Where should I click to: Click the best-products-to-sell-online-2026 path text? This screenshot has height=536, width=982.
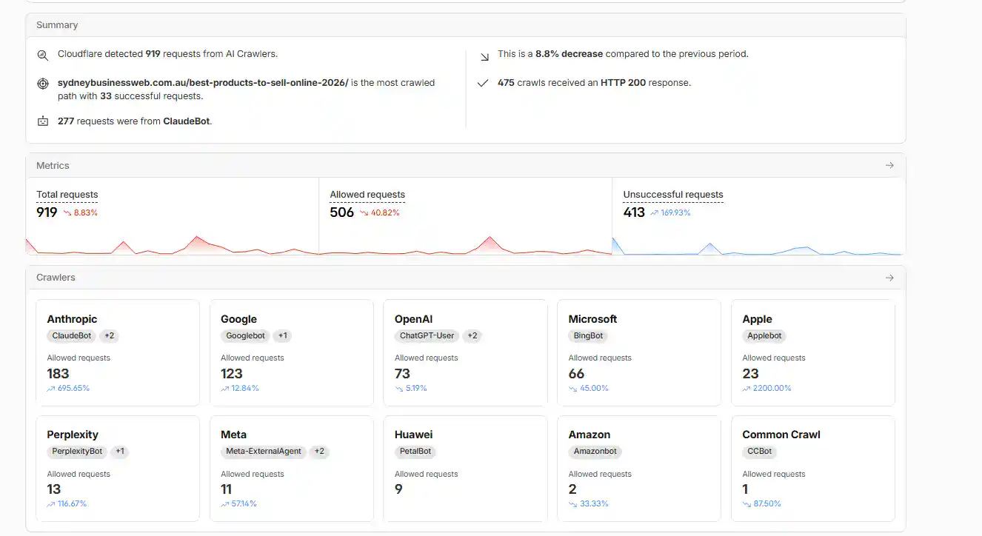203,83
